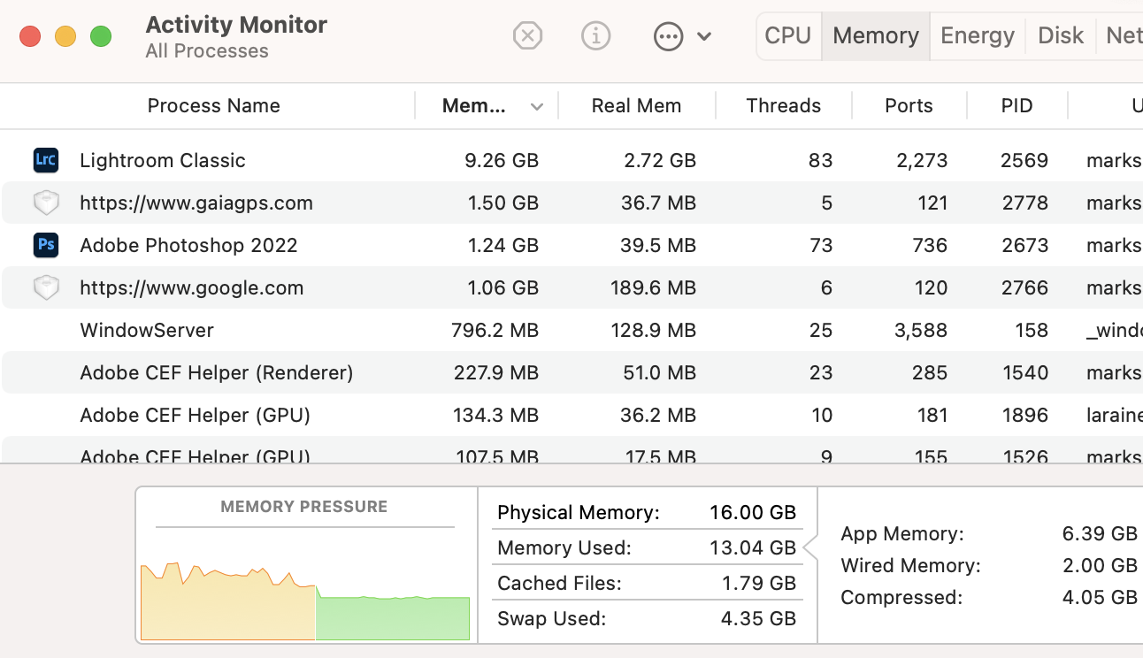Click the stop process (X) toolbar icon

point(527,36)
